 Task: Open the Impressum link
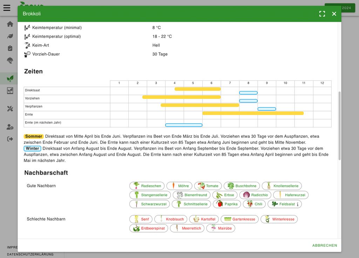12,247
